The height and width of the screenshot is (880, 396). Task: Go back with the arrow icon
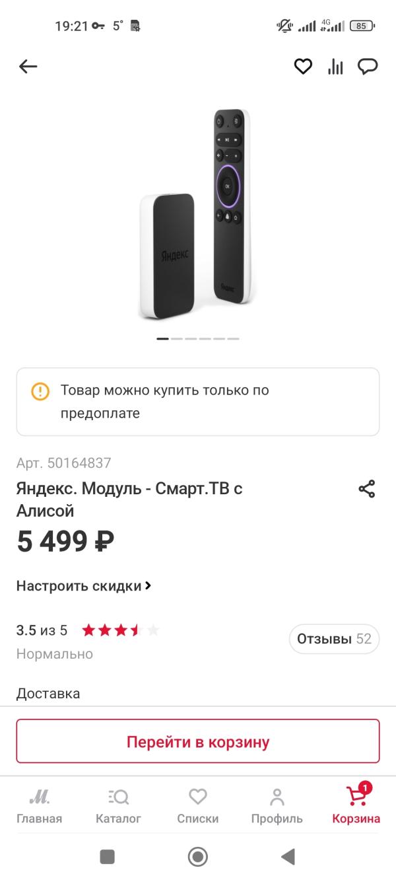pos(27,66)
